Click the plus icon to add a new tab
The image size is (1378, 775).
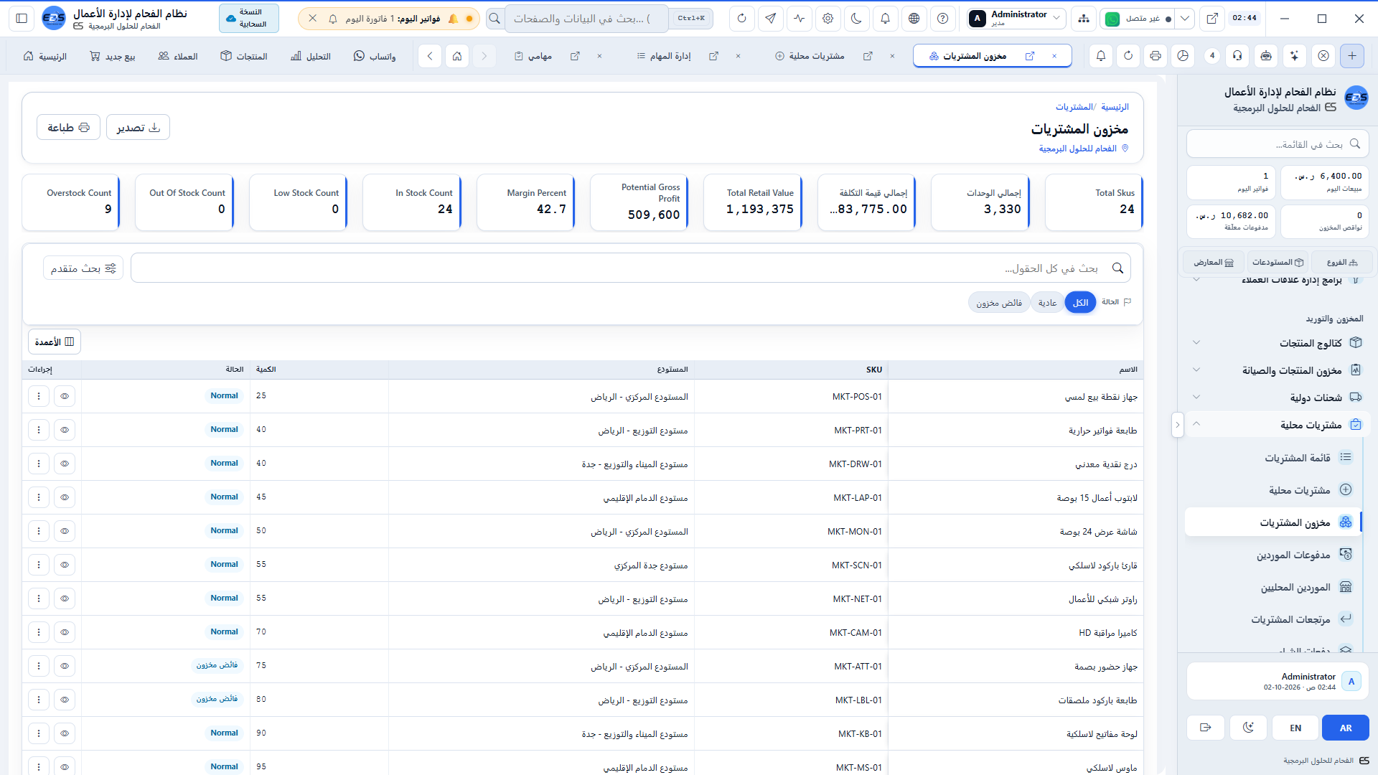click(x=1352, y=56)
